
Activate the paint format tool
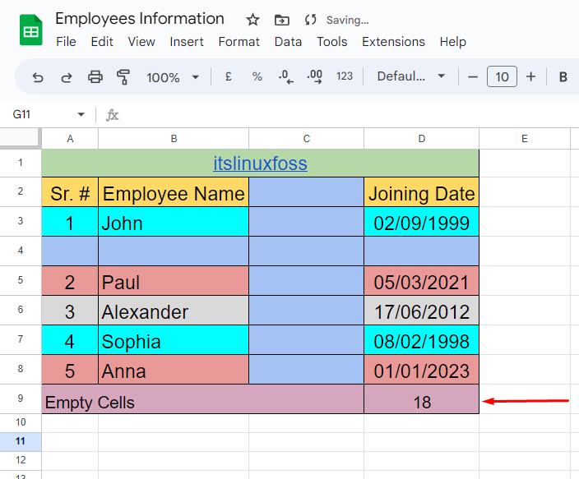point(123,76)
